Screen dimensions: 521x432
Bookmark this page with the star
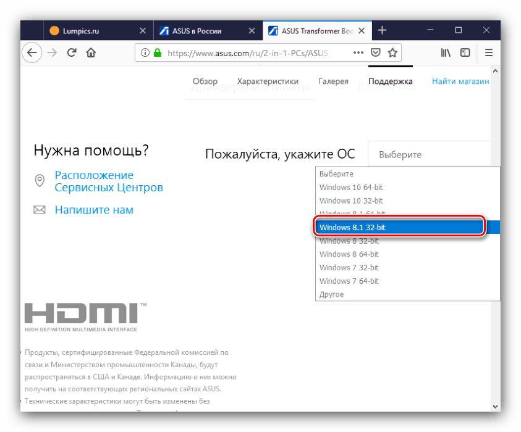(392, 52)
